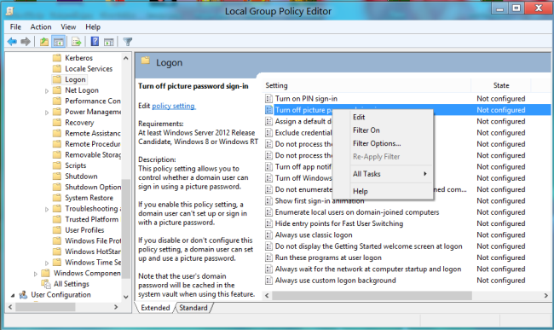Click policy icon for Hide entry points for Fast User Switching
The height and width of the screenshot is (330, 554).
tap(268, 223)
